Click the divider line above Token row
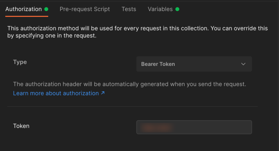This screenshot has height=151, width=279. click(x=132, y=107)
